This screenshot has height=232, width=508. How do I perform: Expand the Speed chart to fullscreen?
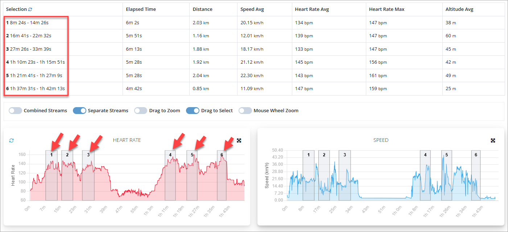point(493,140)
